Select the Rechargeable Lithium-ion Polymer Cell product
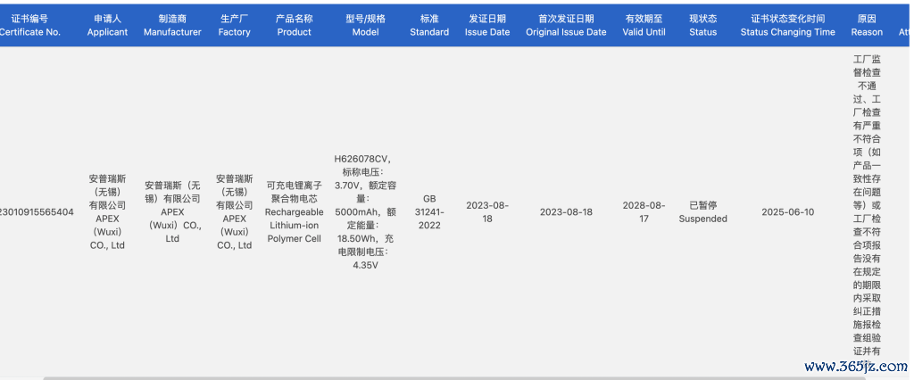914x380 pixels. (x=295, y=212)
